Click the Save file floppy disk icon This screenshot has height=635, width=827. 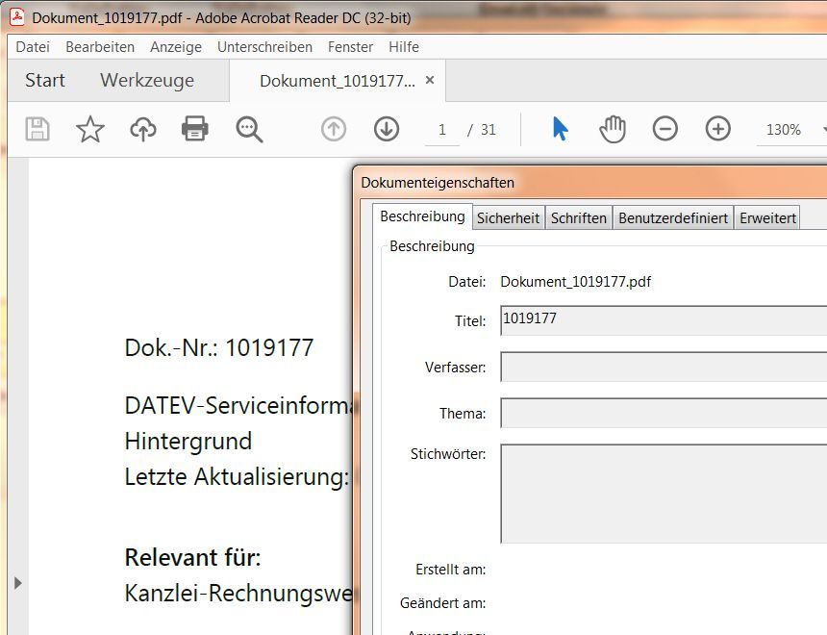coord(38,129)
